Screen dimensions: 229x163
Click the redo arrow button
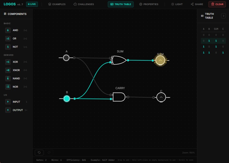pos(49,153)
